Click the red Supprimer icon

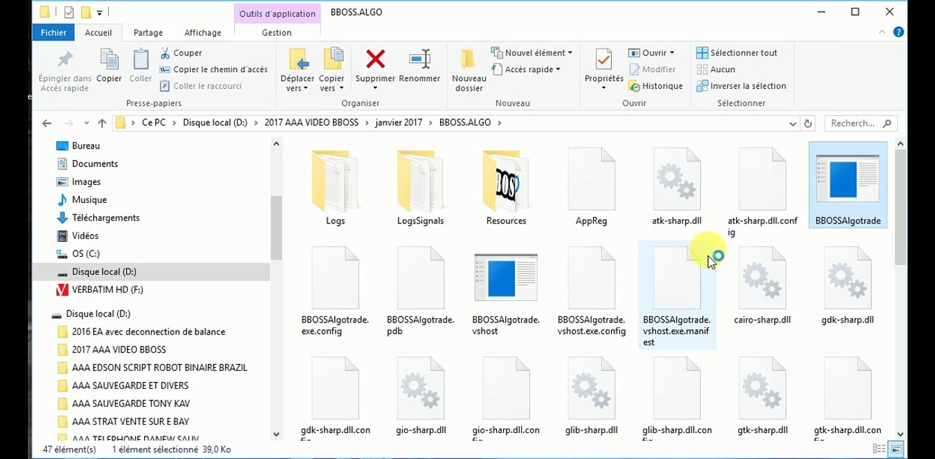(375, 59)
